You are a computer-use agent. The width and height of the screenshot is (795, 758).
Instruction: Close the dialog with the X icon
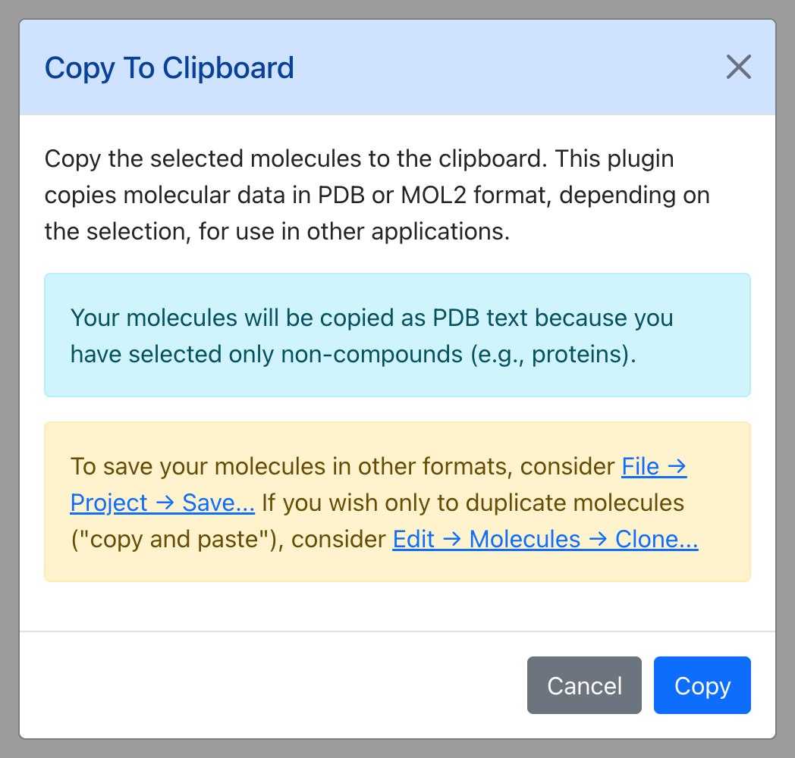[x=738, y=67]
